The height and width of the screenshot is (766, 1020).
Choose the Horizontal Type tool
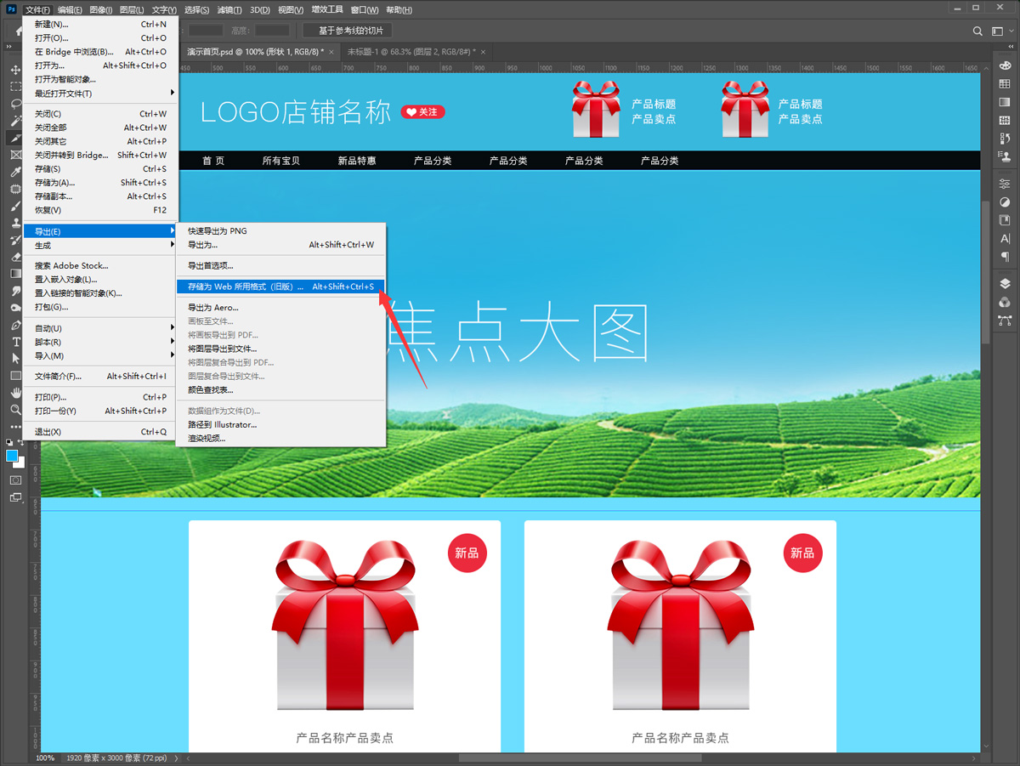coord(15,342)
